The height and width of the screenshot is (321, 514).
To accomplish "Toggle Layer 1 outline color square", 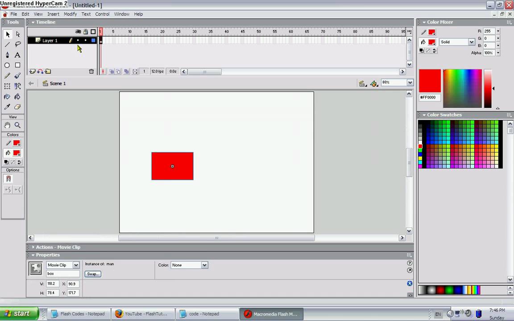I will tap(93, 40).
